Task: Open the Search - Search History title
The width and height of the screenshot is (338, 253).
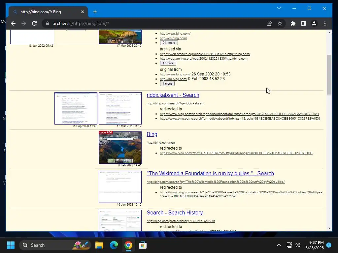Action: 175,212
